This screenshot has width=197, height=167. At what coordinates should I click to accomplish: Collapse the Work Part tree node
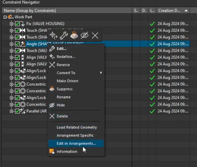coord(5,17)
